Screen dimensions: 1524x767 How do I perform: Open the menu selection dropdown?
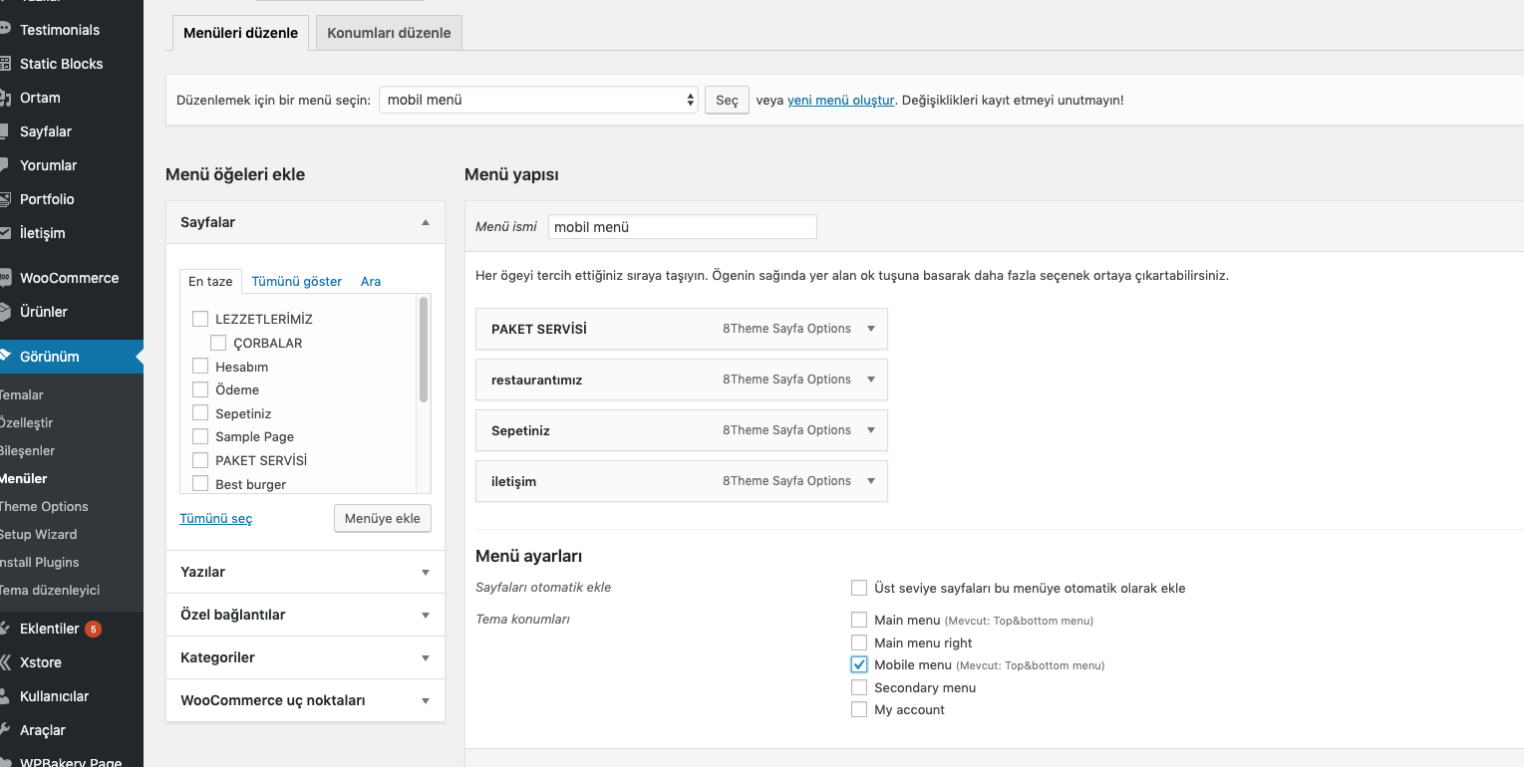coord(538,100)
